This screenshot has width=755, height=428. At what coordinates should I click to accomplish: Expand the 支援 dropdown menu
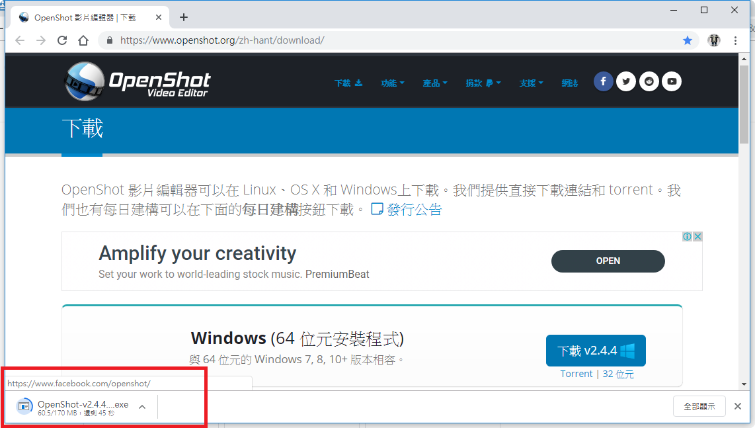tap(531, 83)
